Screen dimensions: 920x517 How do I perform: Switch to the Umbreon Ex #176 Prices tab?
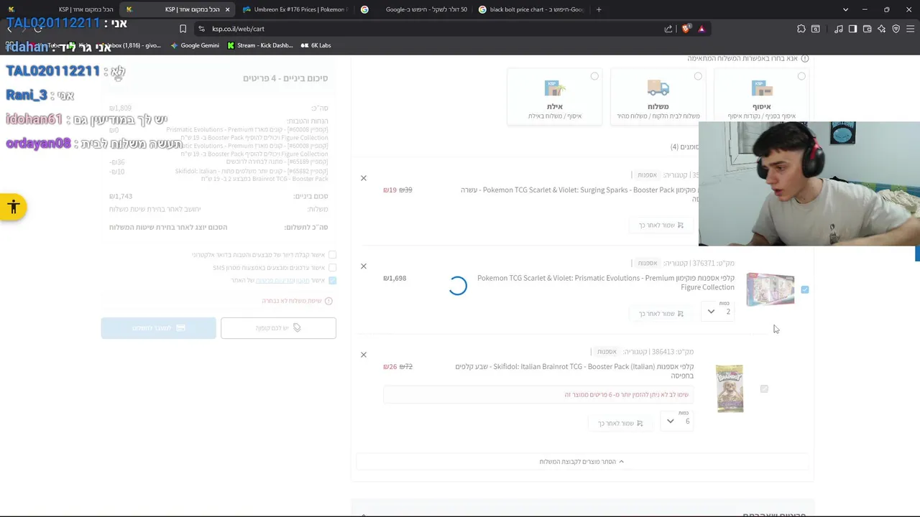(x=295, y=9)
